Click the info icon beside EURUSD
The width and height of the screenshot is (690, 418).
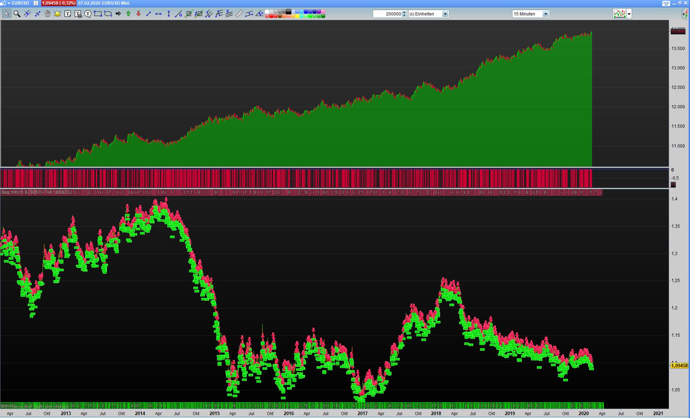click(36, 3)
